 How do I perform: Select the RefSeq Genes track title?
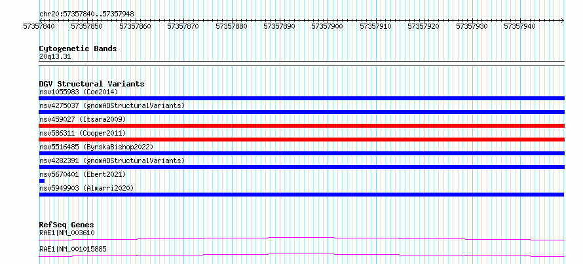(67, 225)
